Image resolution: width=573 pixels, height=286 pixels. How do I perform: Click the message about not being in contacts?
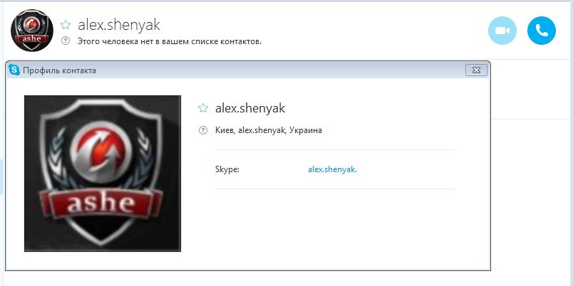(170, 41)
